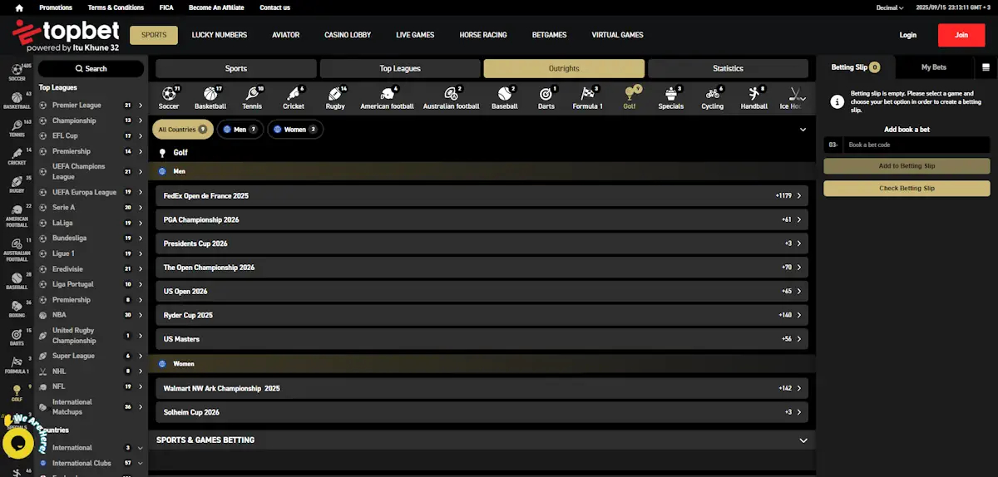Expand US Masters market

coord(482,339)
